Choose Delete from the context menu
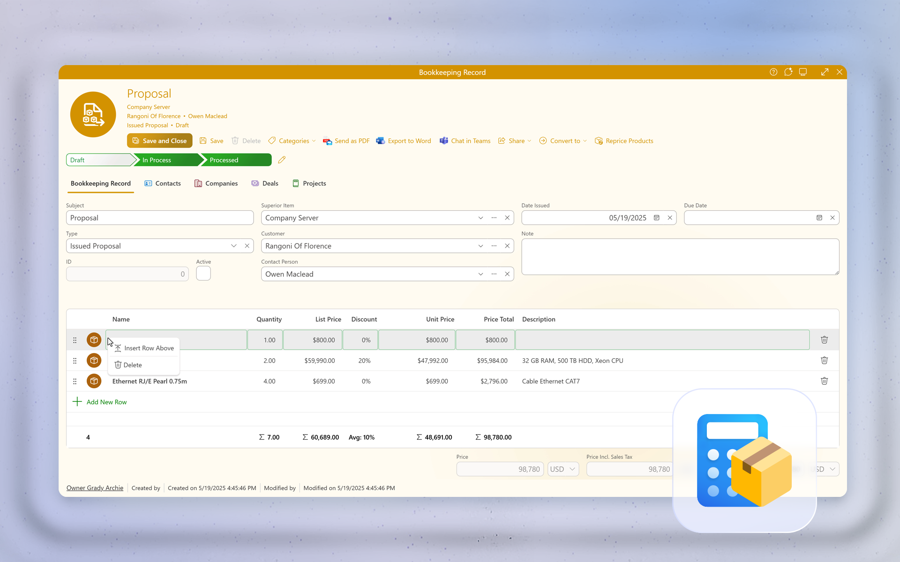Viewport: 900px width, 562px height. (144, 365)
